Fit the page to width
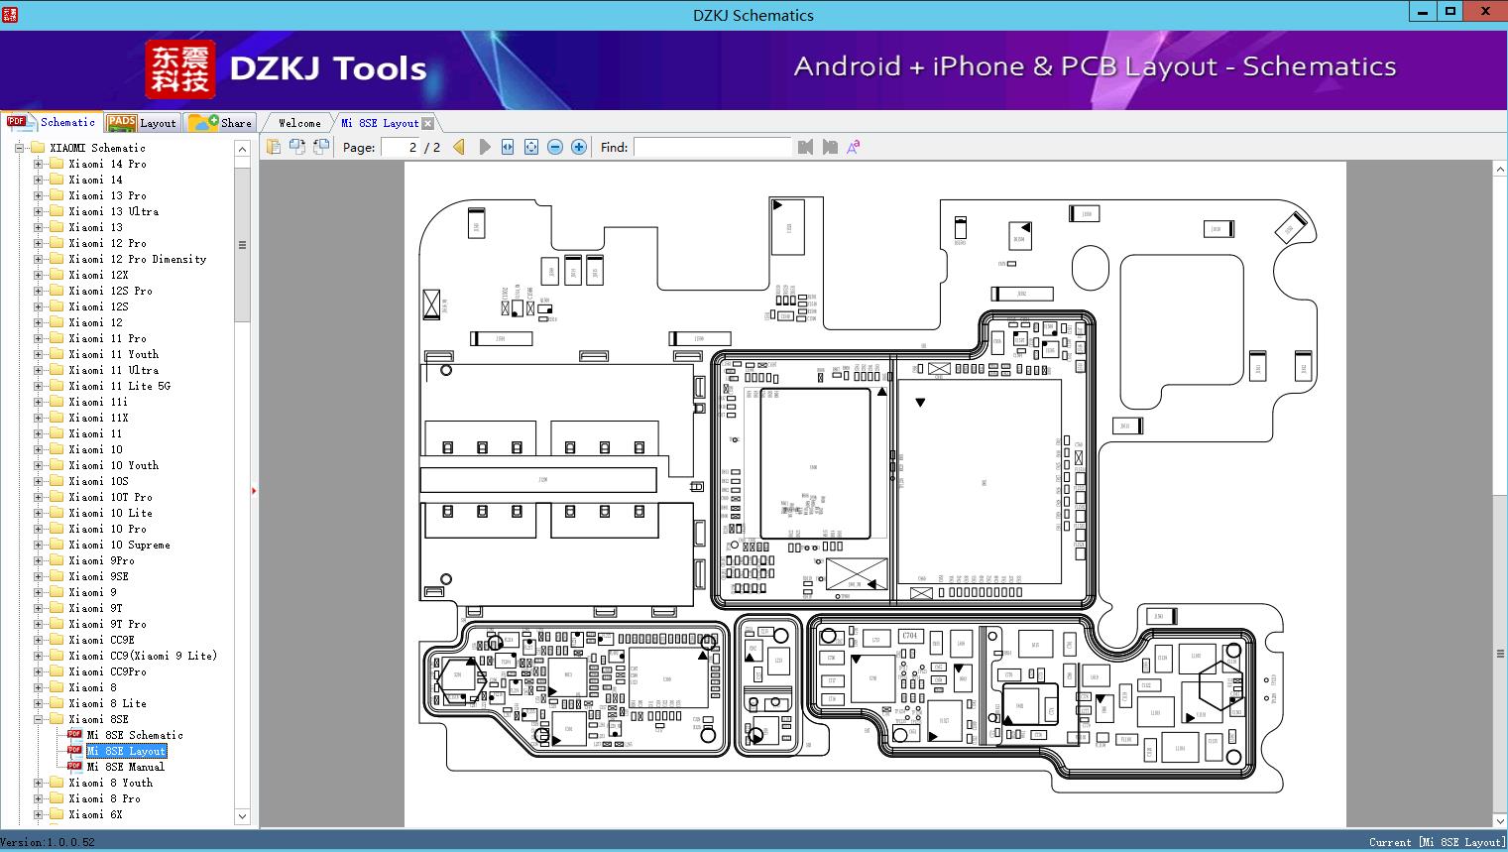The image size is (1508, 852). pos(508,147)
